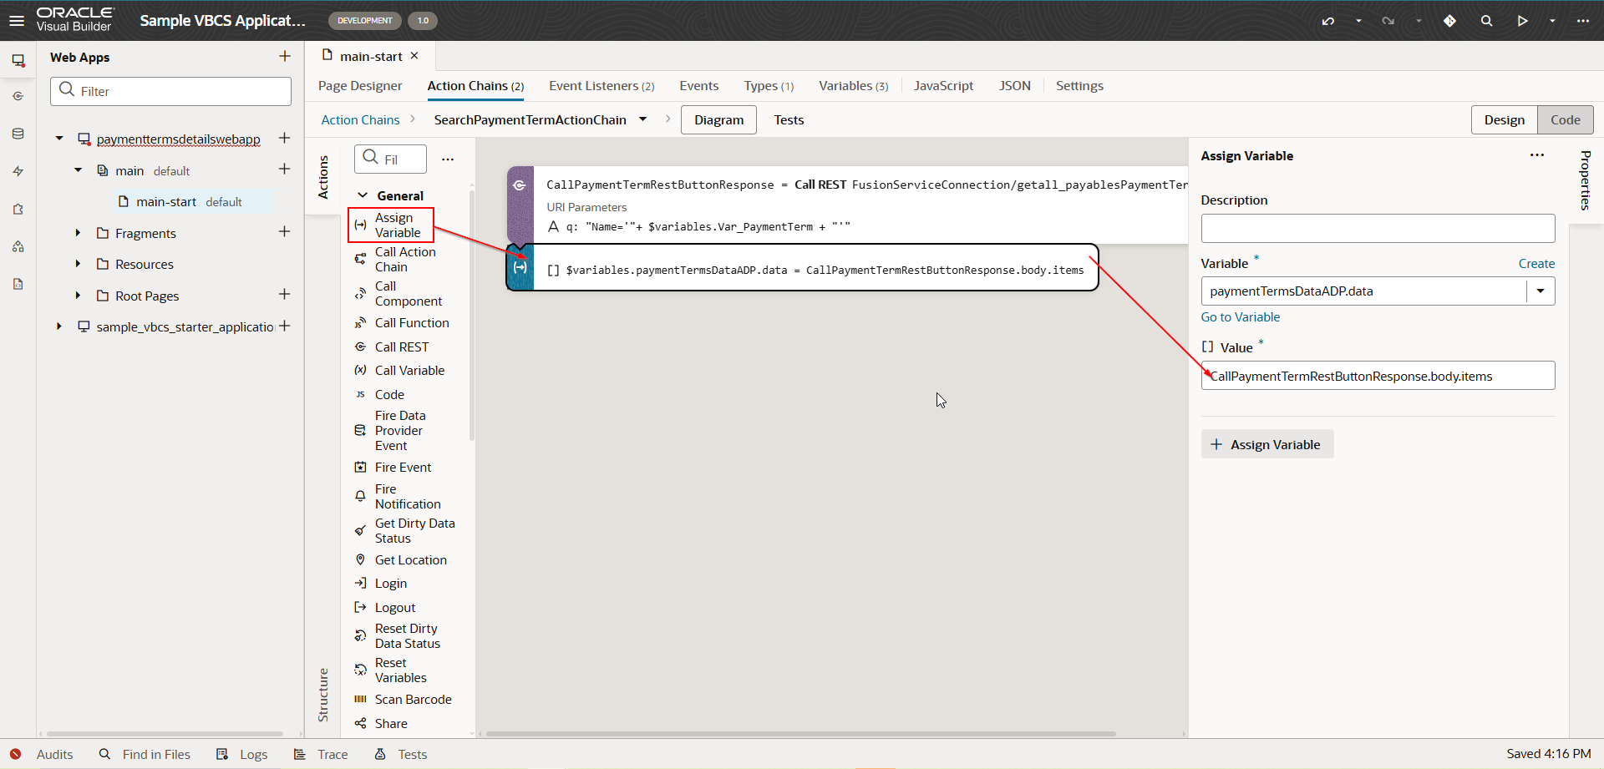Switch to Design view

click(x=1504, y=120)
